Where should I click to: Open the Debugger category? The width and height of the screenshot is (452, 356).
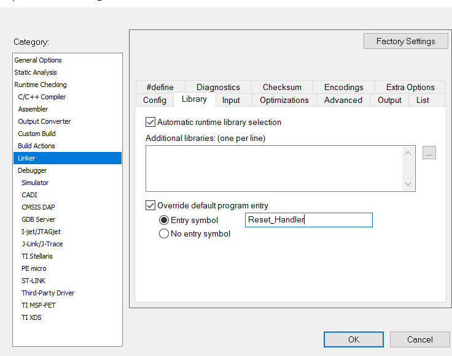[x=32, y=170]
